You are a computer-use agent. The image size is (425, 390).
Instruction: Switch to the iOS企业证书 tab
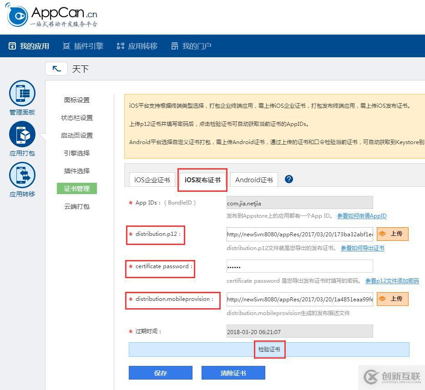[152, 180]
